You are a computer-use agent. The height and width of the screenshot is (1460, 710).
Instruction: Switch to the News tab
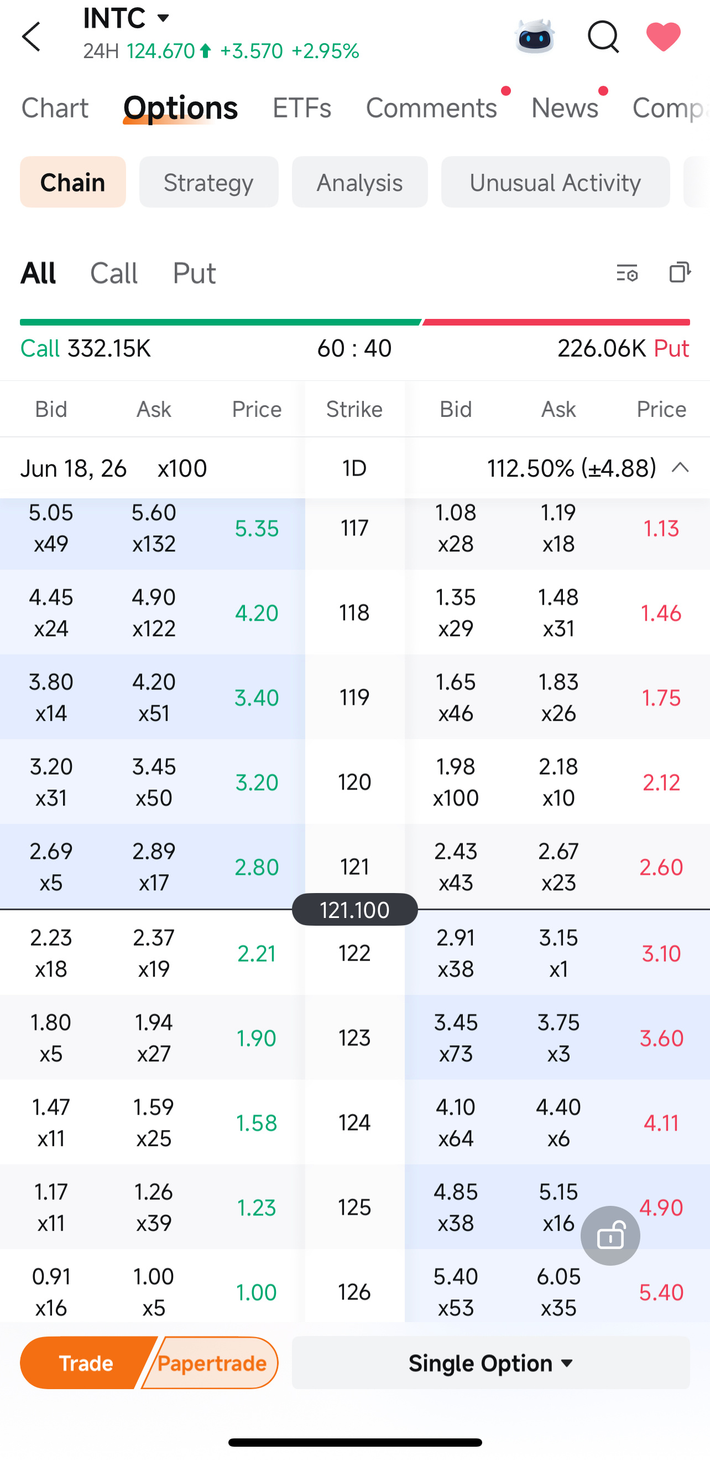click(565, 107)
